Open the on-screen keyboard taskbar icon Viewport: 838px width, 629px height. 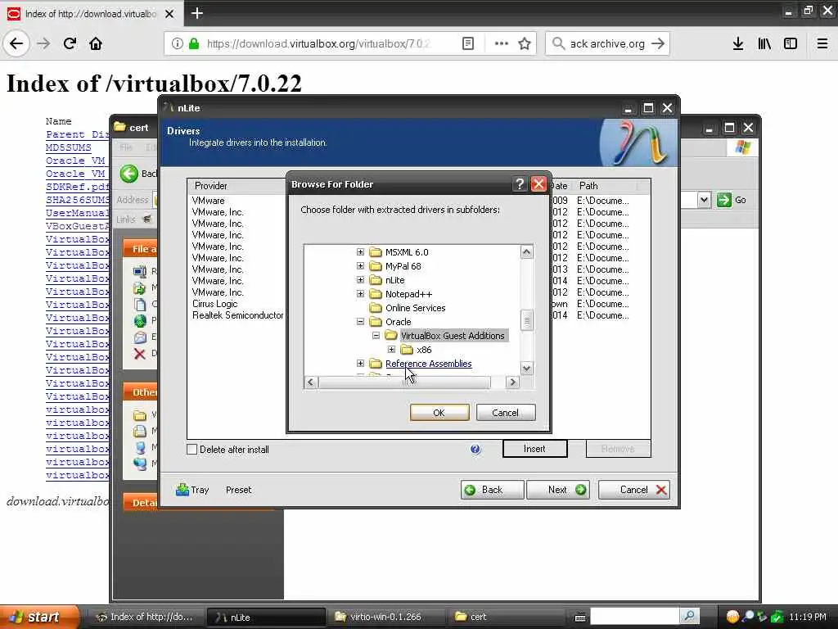coord(580,618)
